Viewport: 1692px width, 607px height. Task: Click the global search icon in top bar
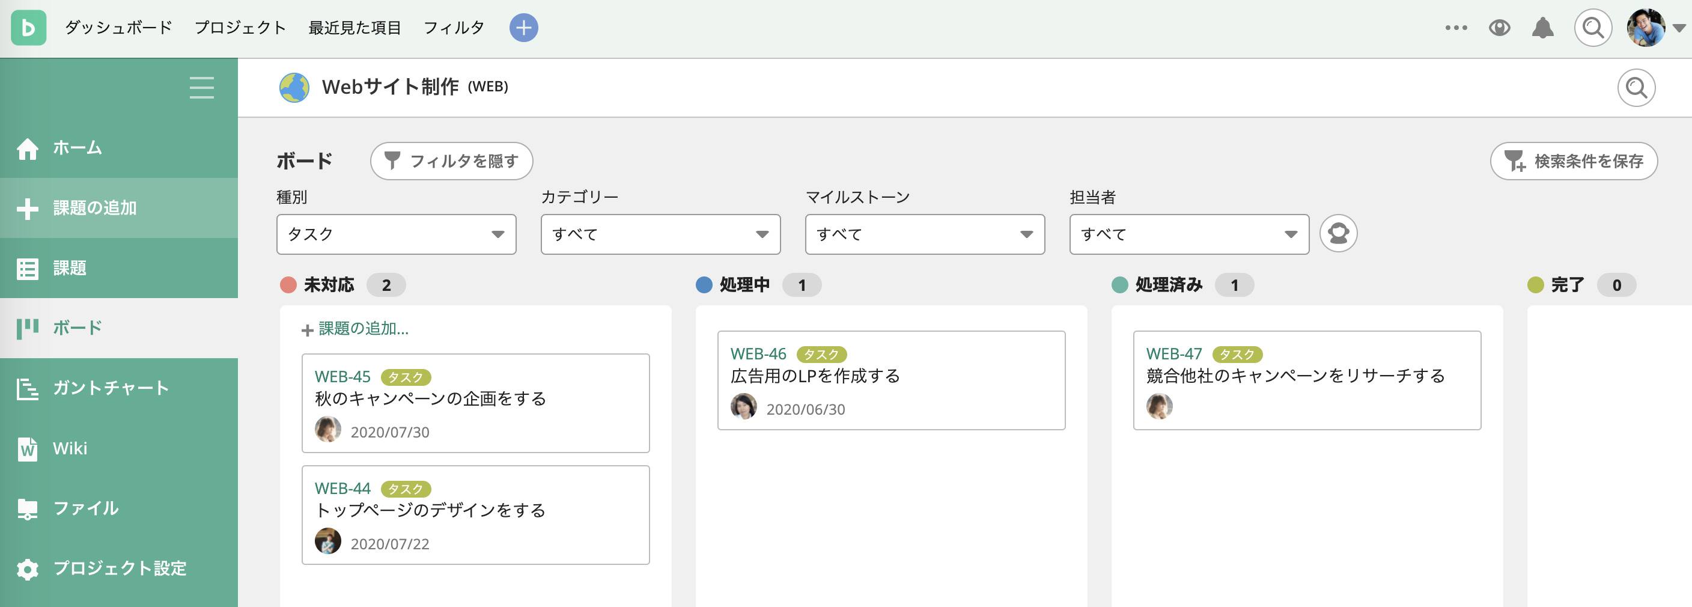coord(1593,28)
